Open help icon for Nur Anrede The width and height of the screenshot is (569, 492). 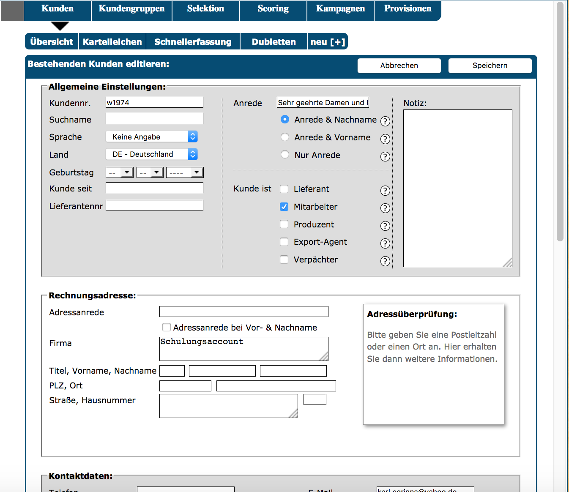[385, 157]
